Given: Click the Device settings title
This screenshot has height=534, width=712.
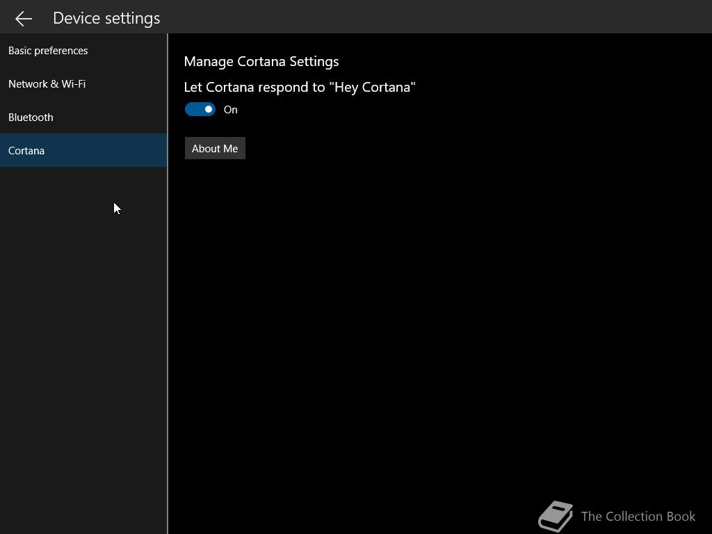Looking at the screenshot, I should point(106,18).
